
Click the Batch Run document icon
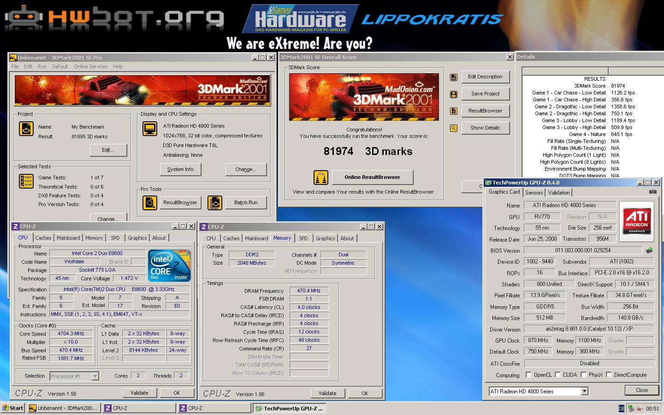215,202
